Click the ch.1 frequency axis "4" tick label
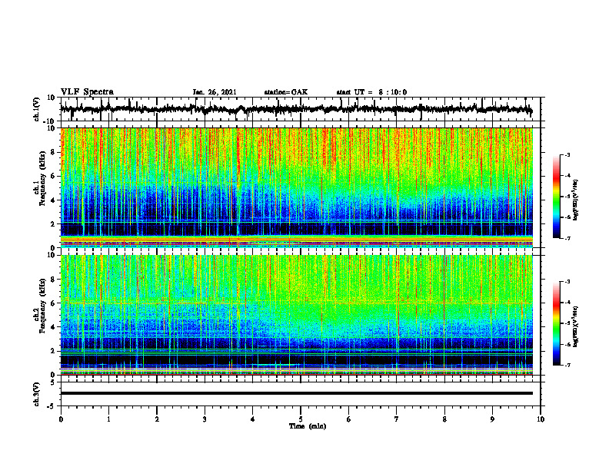The height and width of the screenshot is (470, 609). pyautogui.click(x=54, y=200)
